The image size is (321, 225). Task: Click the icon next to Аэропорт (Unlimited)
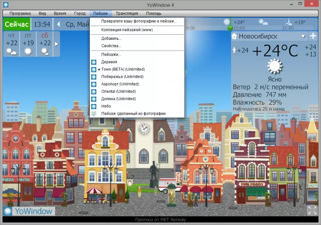pyautogui.click(x=94, y=84)
